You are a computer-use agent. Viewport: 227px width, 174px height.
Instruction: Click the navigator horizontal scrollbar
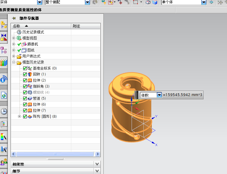[55, 154]
